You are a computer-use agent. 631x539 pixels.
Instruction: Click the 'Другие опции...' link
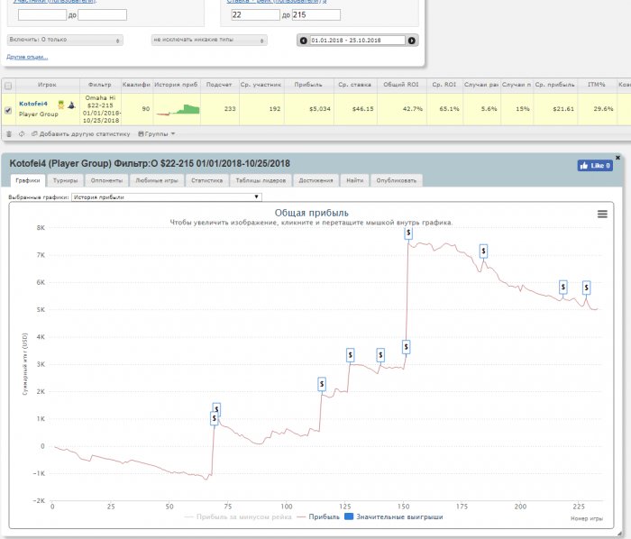click(27, 57)
